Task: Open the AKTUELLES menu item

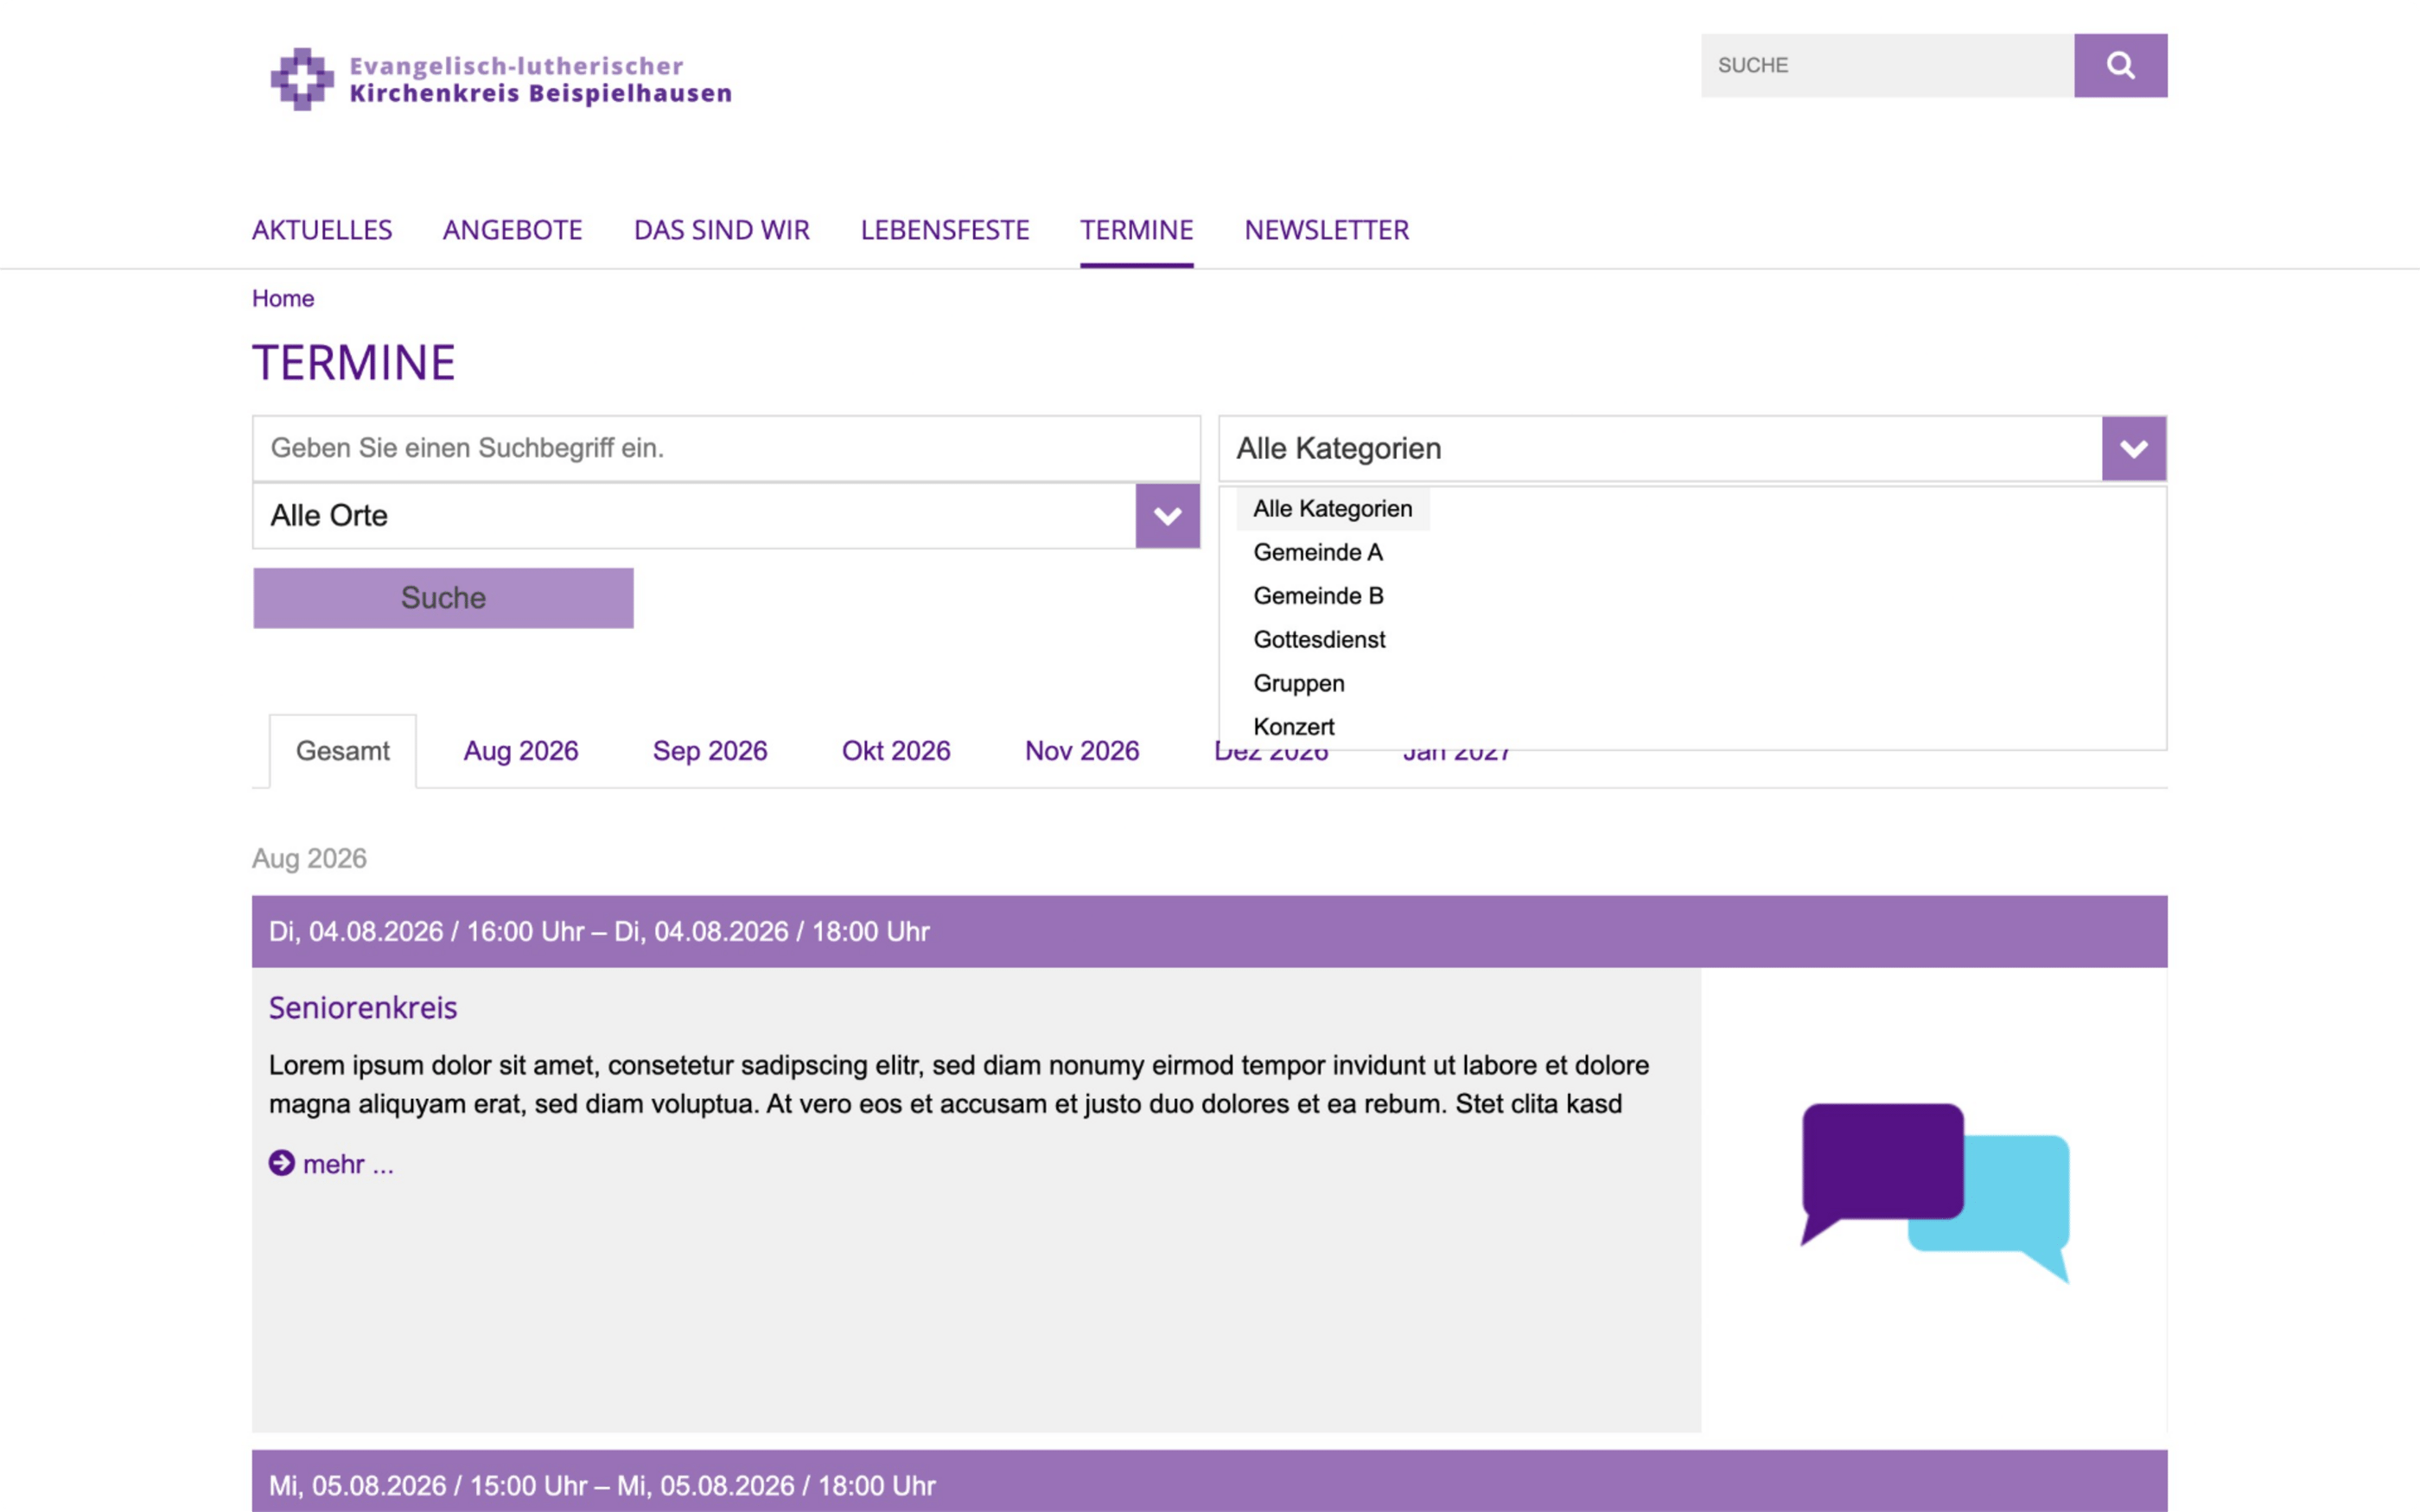Action: click(x=322, y=230)
